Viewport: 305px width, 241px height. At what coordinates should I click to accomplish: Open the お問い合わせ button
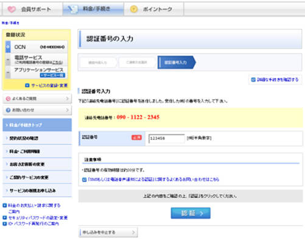coord(37,110)
